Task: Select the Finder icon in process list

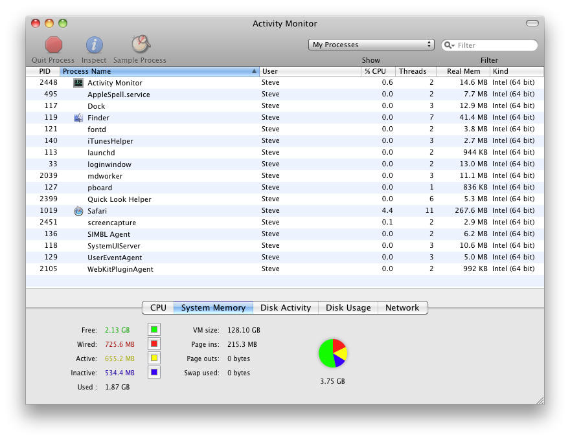Action: (x=78, y=118)
